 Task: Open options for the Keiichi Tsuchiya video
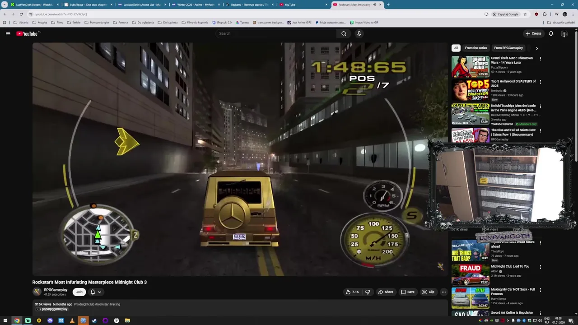click(x=540, y=107)
